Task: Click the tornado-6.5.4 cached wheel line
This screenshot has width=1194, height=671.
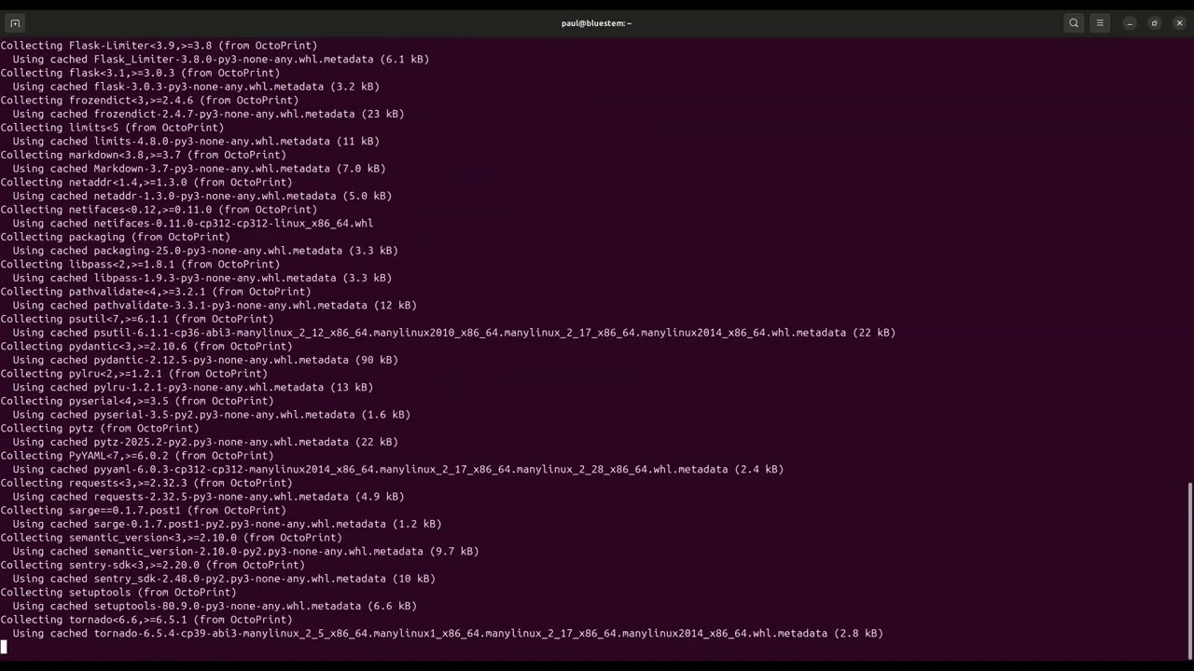Action: coord(448,634)
